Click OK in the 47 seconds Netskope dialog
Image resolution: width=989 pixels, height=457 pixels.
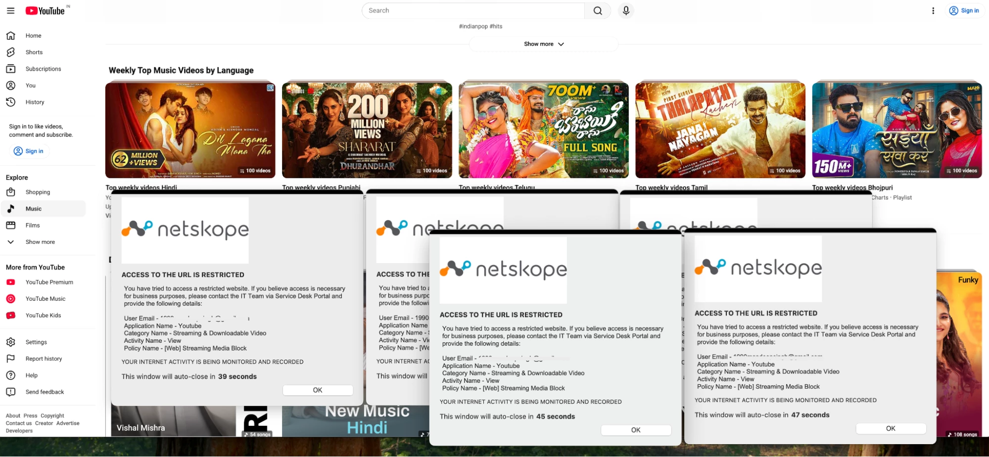(x=891, y=428)
